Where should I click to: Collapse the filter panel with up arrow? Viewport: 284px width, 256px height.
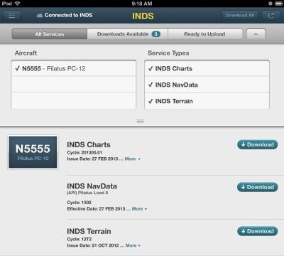point(256,34)
